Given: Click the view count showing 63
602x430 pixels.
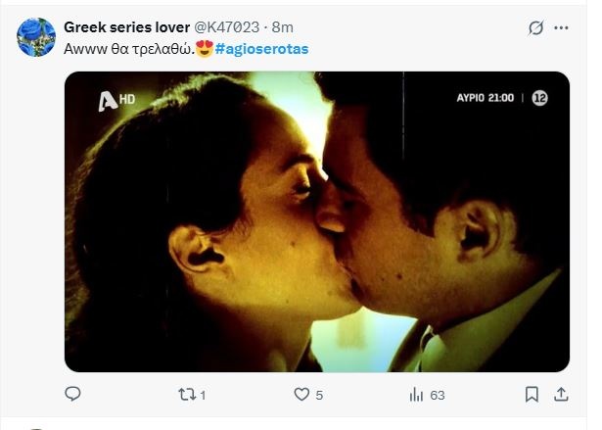Looking at the screenshot, I should tap(437, 395).
